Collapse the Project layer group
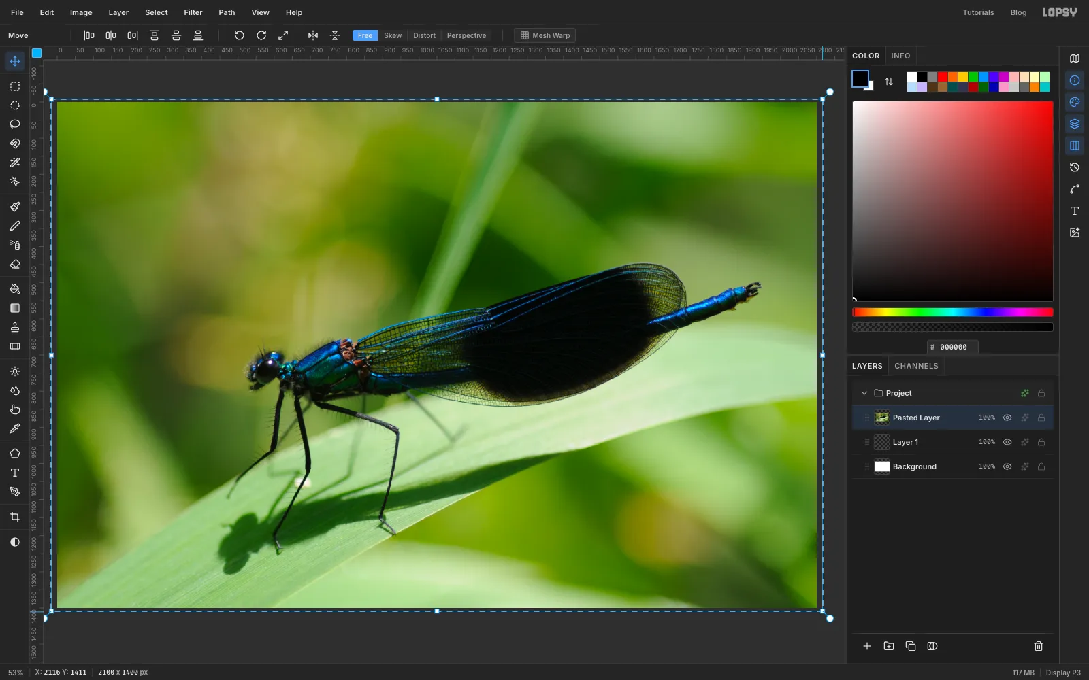The height and width of the screenshot is (680, 1089). point(864,393)
